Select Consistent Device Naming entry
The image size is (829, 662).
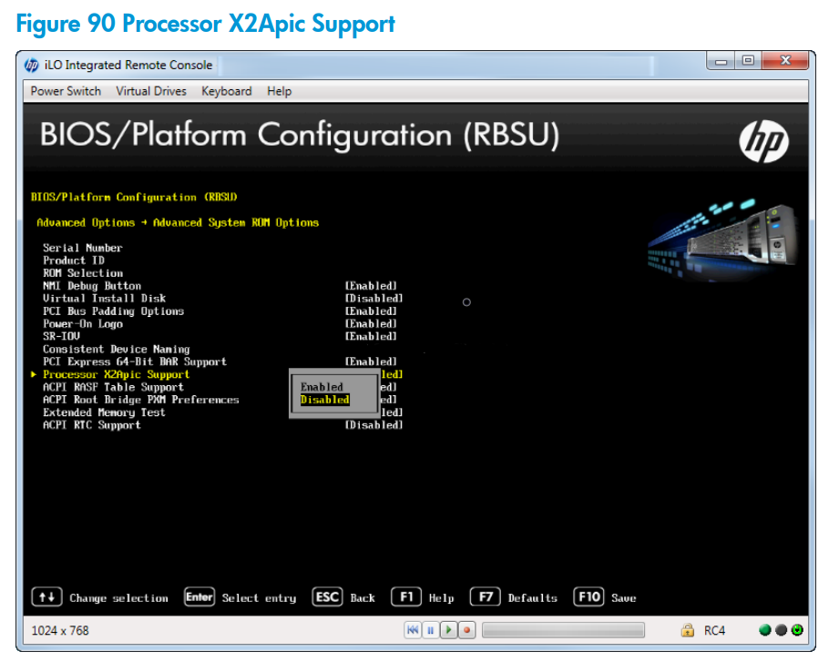117,349
